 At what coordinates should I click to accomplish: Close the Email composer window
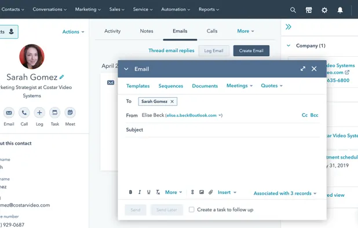tap(314, 69)
